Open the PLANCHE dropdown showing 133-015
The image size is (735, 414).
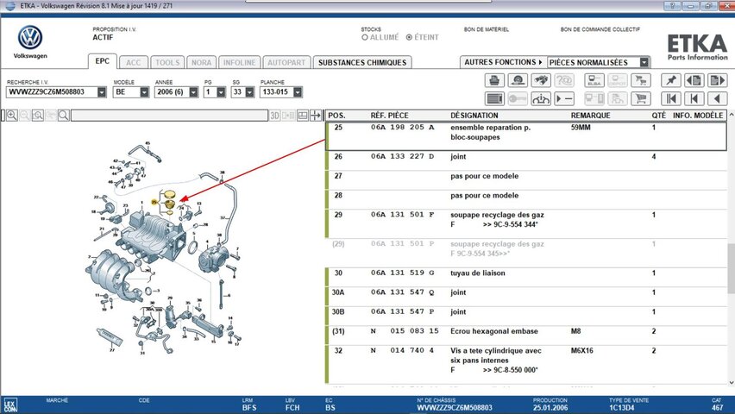[x=298, y=92]
